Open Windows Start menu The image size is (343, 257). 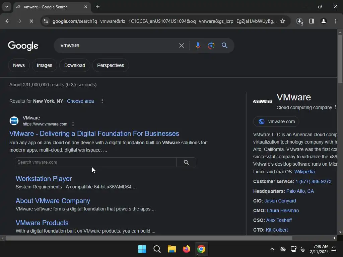[x=142, y=249]
